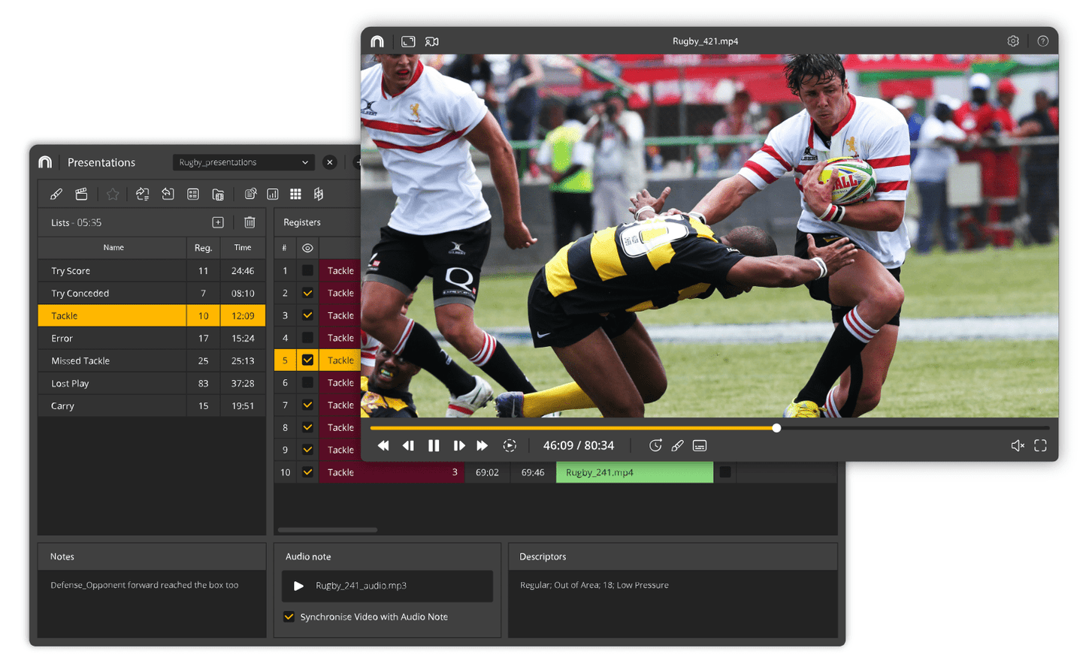Click the star favorite icon in toolbar
1086x669 pixels.
tap(113, 194)
